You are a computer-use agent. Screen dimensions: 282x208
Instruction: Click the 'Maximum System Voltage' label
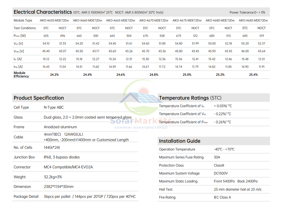[179, 174]
